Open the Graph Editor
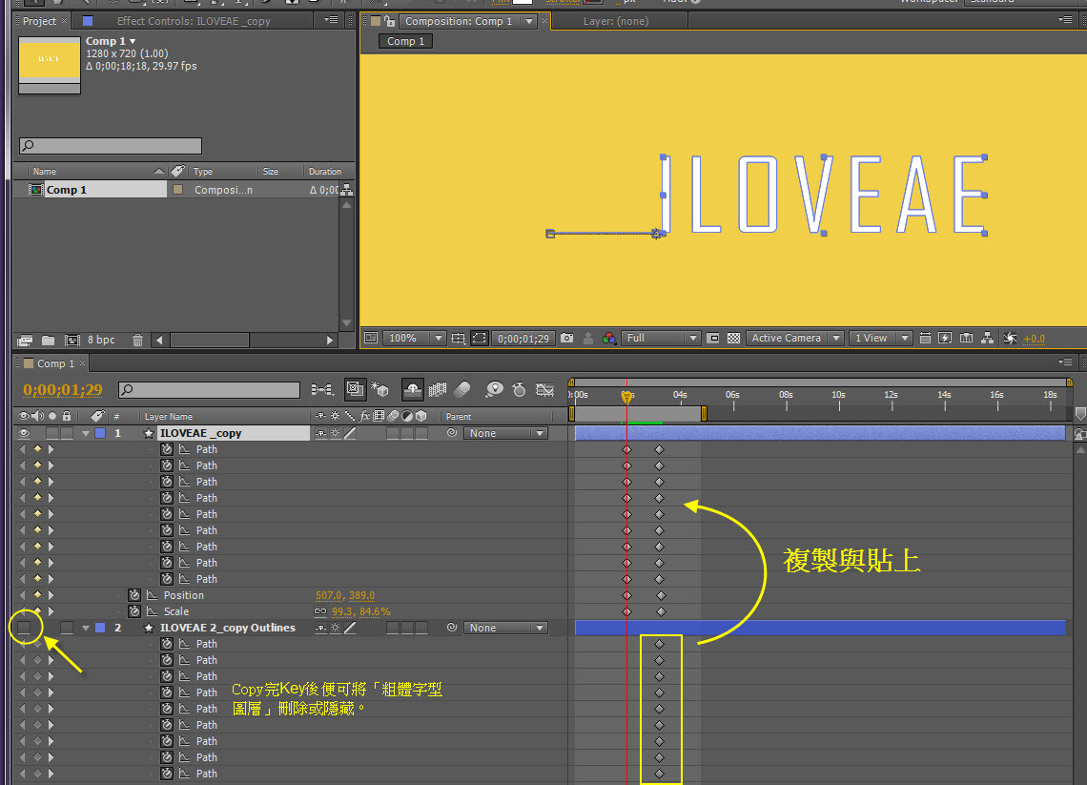 click(x=544, y=390)
